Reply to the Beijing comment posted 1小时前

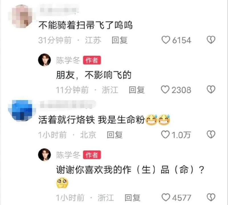coord(115,135)
